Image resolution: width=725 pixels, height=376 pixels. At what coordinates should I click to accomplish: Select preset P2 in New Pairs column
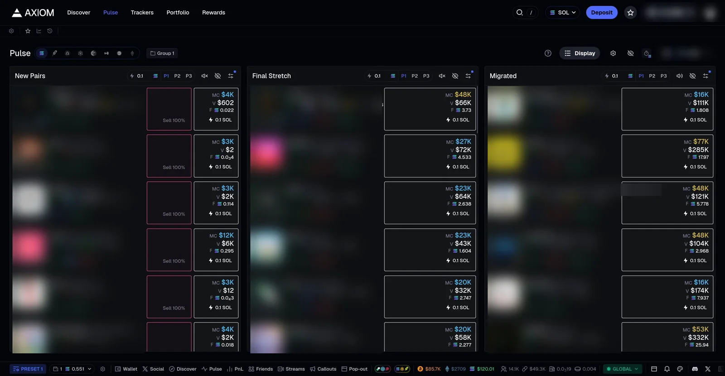click(177, 76)
